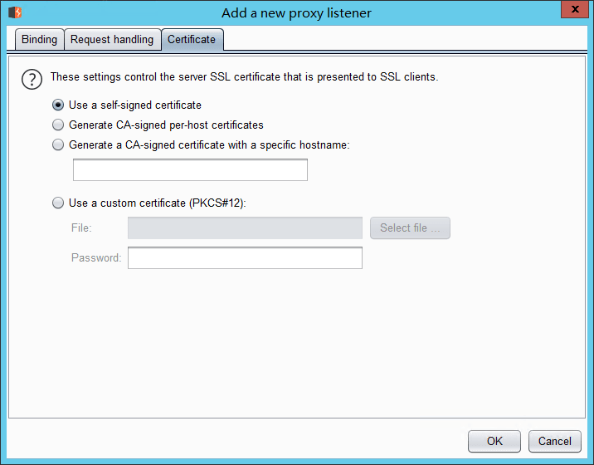This screenshot has height=465, width=594.
Task: Click the SSL certificate settings description text
Action: coord(245,77)
